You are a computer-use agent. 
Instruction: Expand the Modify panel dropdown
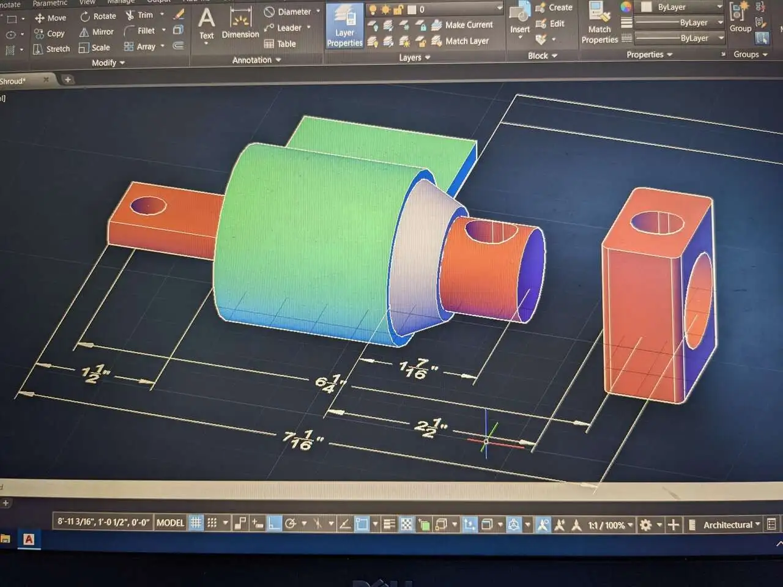pos(108,63)
